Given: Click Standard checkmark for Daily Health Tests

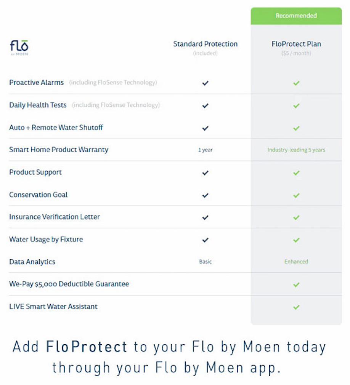Looking at the screenshot, I should click(206, 105).
